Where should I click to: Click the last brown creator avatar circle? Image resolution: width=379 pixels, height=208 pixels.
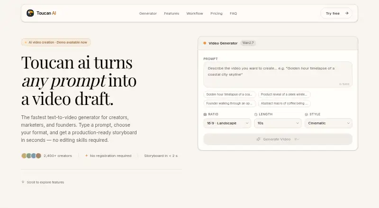(x=38, y=156)
